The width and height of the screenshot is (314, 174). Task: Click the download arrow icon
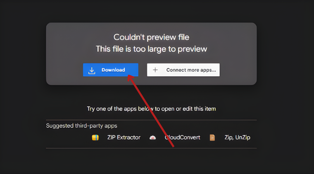coord(91,70)
